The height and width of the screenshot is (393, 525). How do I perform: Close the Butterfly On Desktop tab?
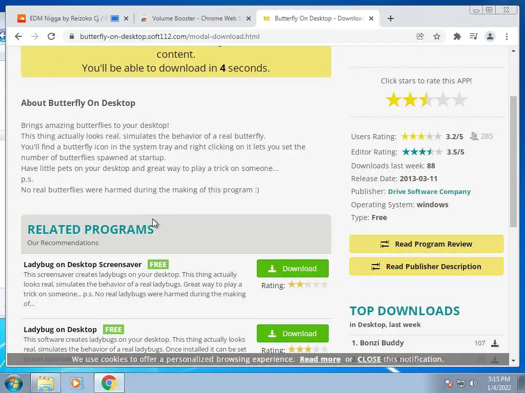pos(371,18)
